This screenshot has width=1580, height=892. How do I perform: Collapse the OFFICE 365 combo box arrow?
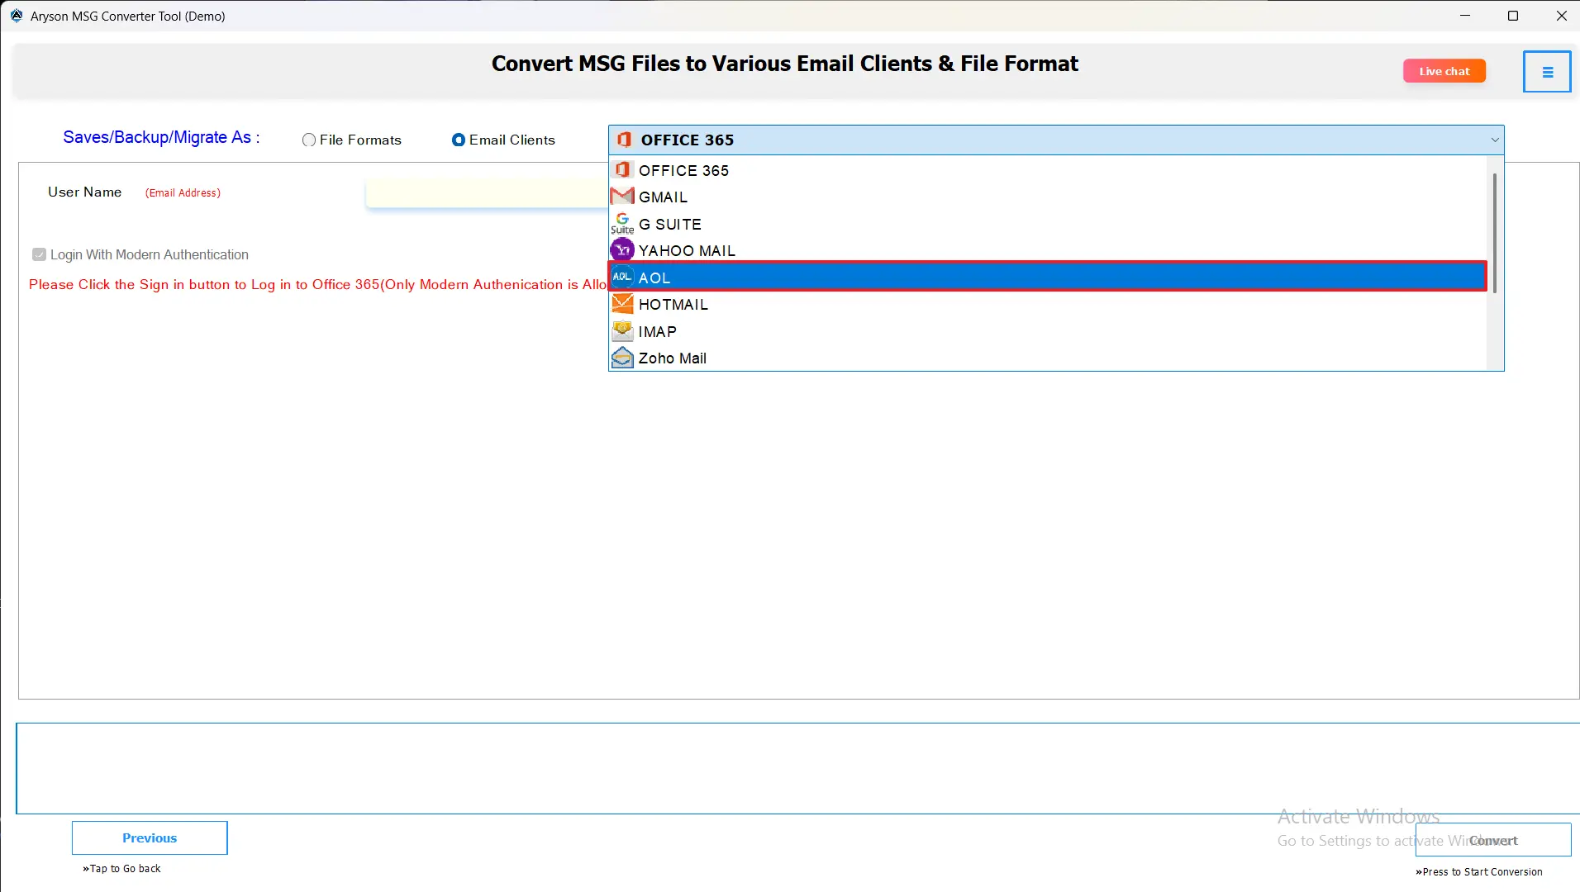pos(1494,140)
